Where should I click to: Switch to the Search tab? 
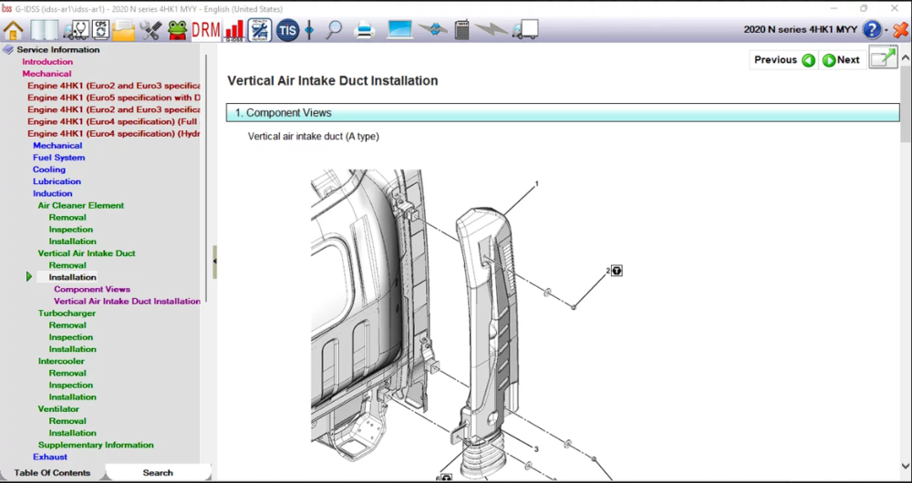tap(157, 473)
